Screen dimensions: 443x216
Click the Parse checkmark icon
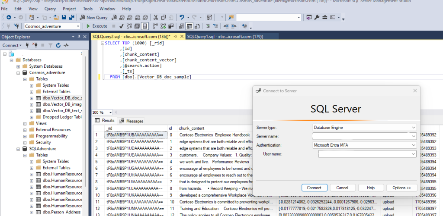coord(122,26)
